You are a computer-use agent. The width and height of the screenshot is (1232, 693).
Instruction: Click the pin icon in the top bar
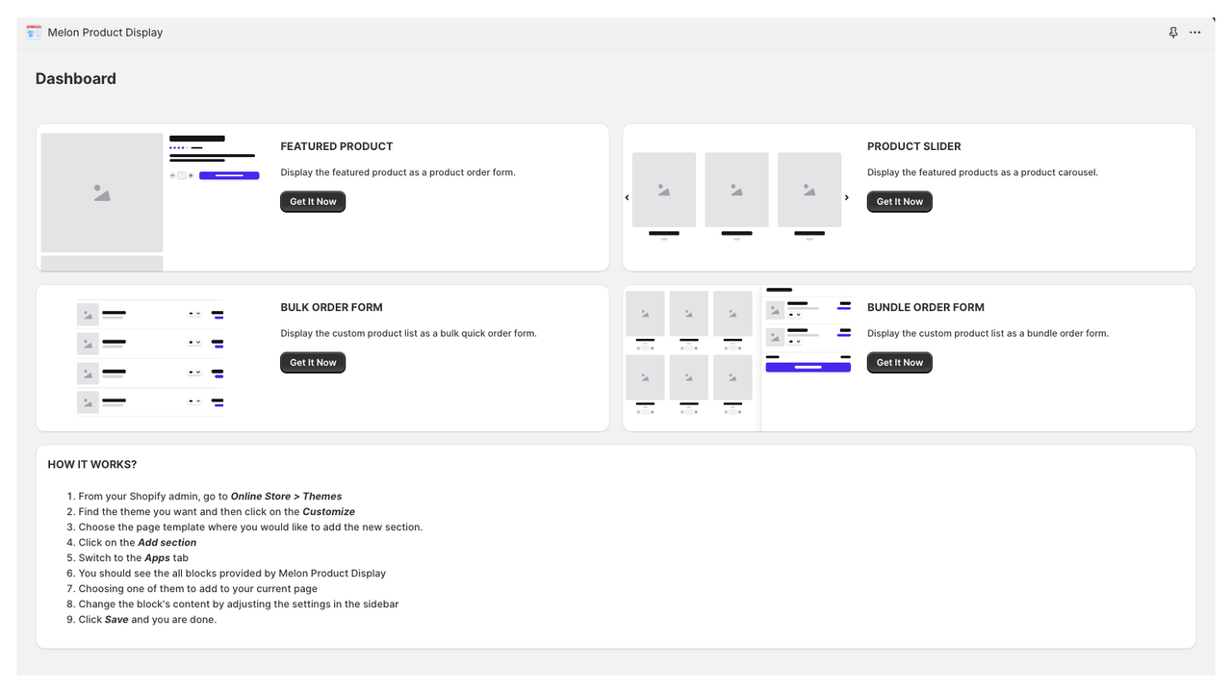click(1173, 32)
